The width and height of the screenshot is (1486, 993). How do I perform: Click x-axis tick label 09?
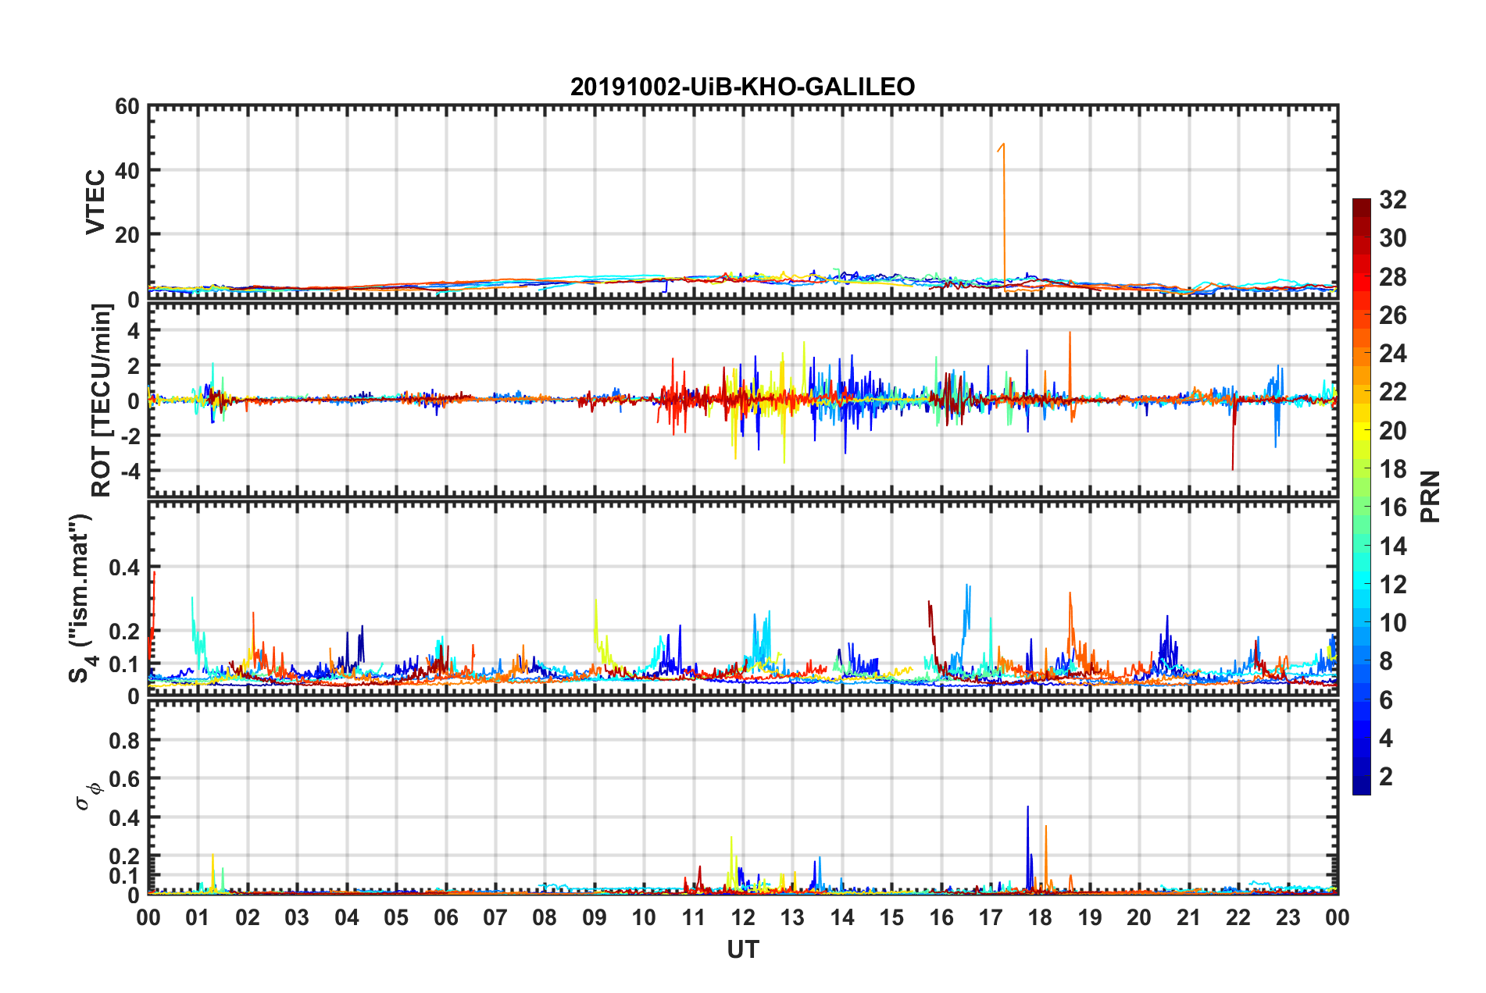point(595,917)
